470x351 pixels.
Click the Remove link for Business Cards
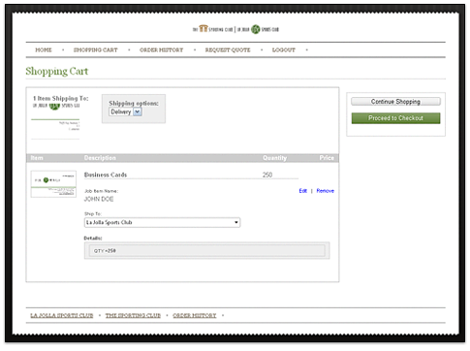[325, 191]
